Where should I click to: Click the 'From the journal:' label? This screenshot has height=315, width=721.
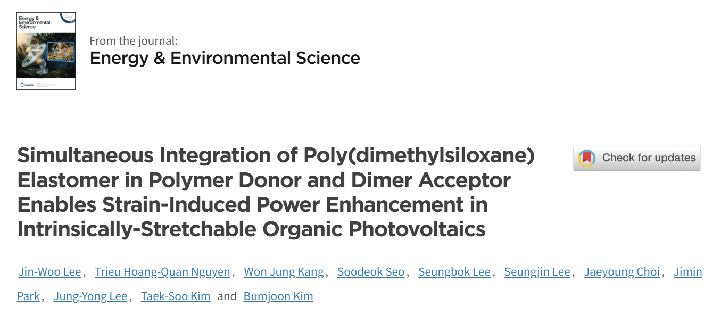click(x=134, y=40)
